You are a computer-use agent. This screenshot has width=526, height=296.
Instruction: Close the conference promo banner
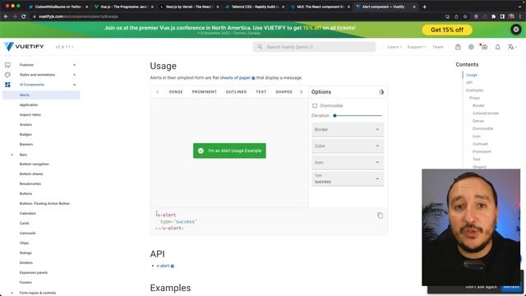[516, 30]
